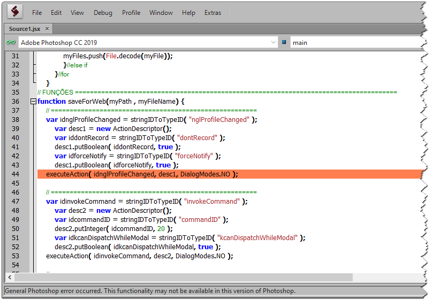The height and width of the screenshot is (300, 433).
Task: Click the "invokeCommand" string on line 47
Action: pyautogui.click(x=212, y=202)
